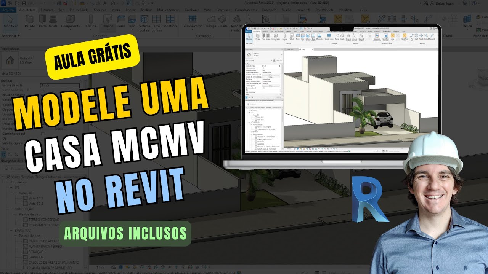Click the Save icon in background quick access toolbar
The width and height of the screenshot is (488, 274).
coord(24,3)
